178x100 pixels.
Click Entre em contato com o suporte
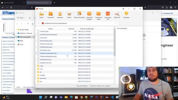(100, 86)
